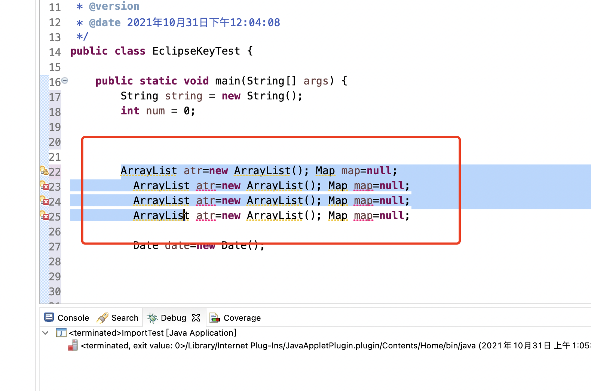Click the terminated process icon
This screenshot has height=391, width=591.
pos(73,345)
